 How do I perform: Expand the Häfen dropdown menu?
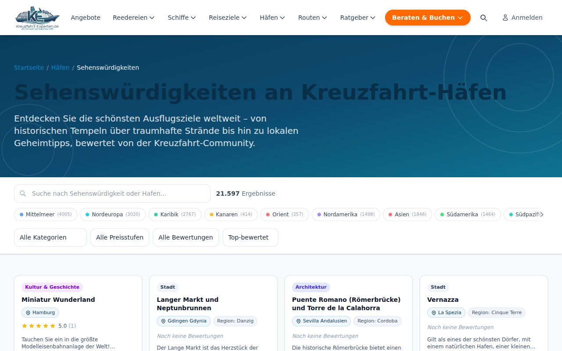click(x=272, y=18)
